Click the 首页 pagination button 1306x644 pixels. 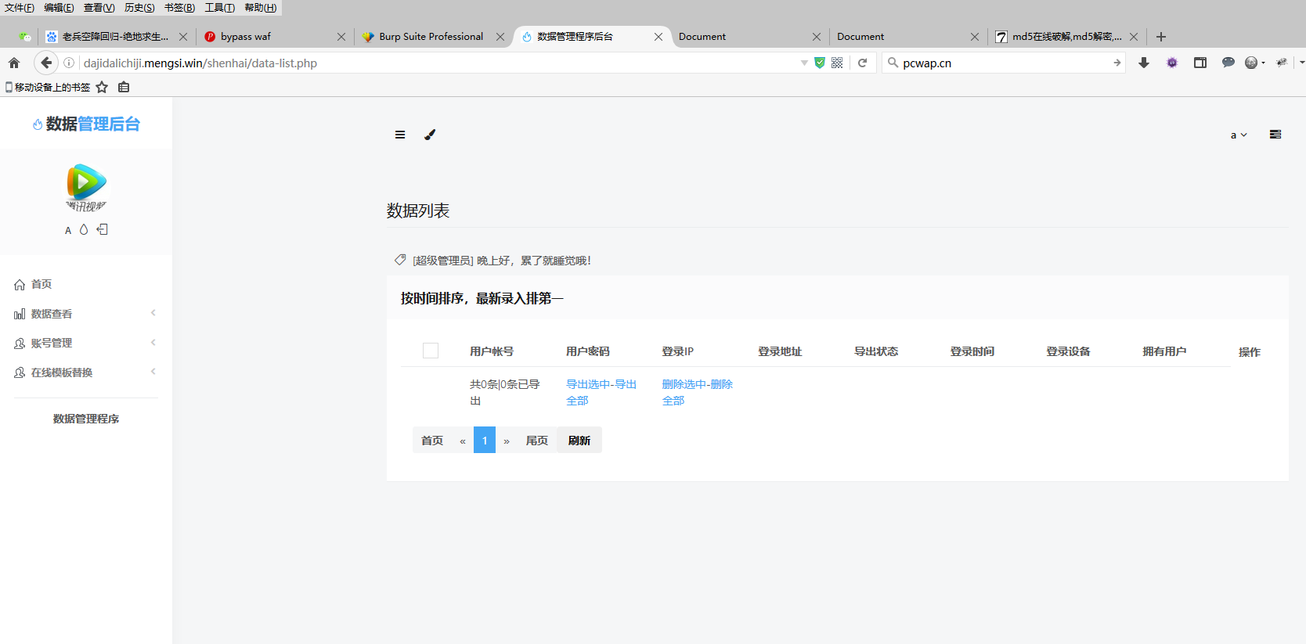[x=432, y=440]
